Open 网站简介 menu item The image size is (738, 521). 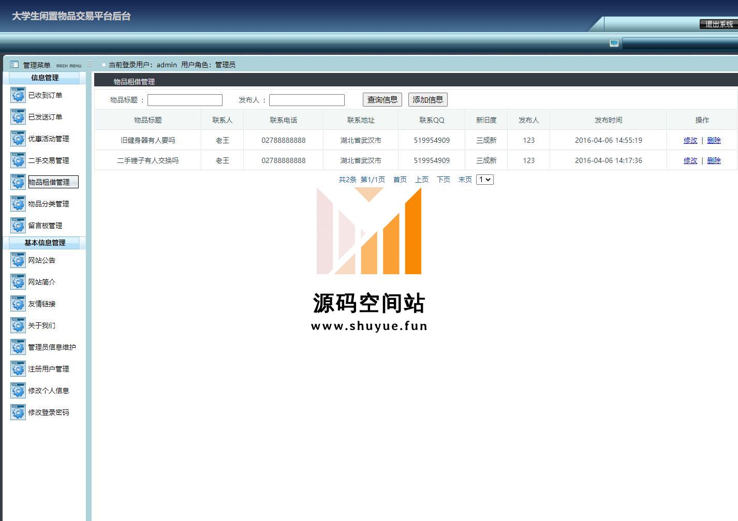[42, 282]
